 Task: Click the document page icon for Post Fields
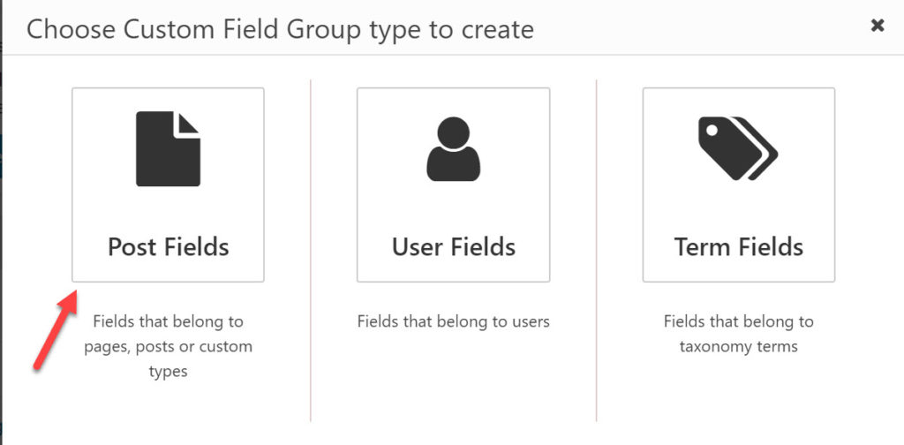168,148
